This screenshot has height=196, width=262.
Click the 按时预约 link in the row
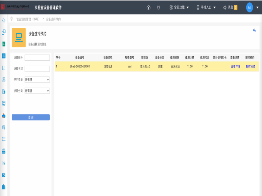(x=250, y=66)
